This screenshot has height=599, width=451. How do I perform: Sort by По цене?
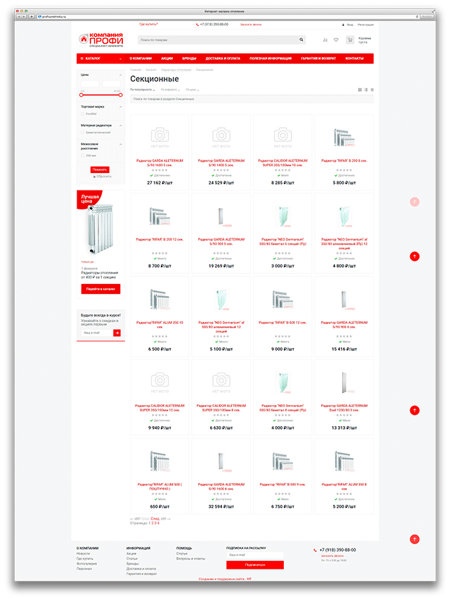pos(191,90)
